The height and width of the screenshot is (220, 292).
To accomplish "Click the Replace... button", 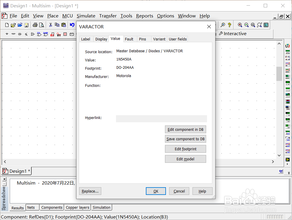I will pos(90,191).
